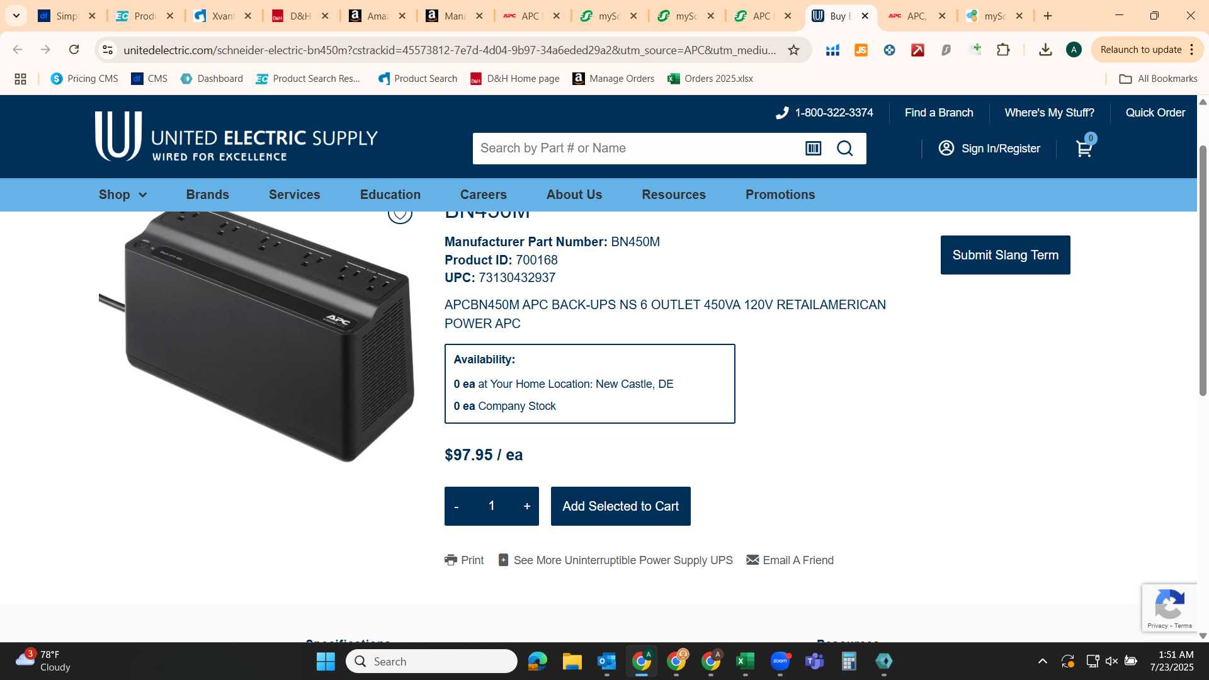Click the page vertical scrollbar
This screenshot has height=680, width=1209.
click(1203, 271)
